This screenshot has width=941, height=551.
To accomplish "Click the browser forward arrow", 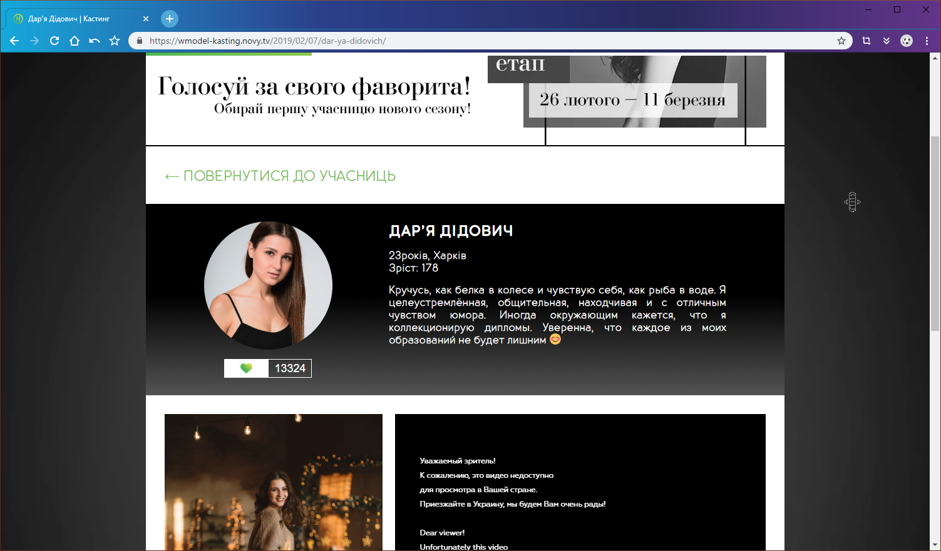I will [34, 41].
